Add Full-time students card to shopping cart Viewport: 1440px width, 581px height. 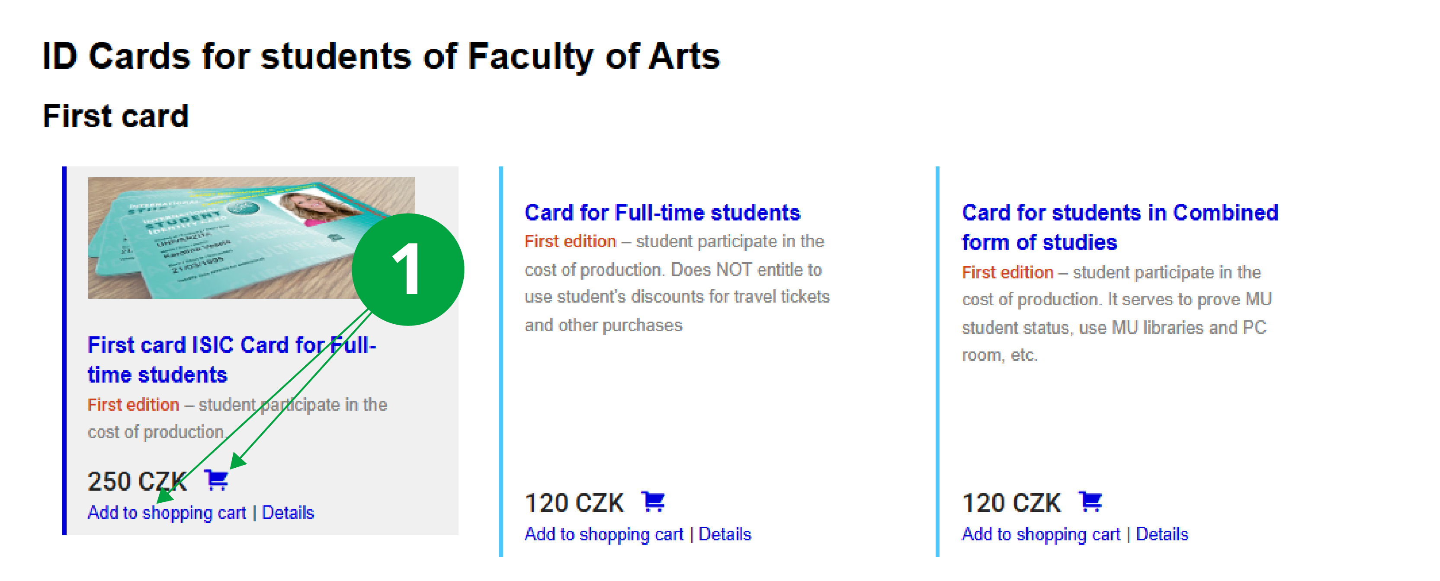tap(604, 534)
